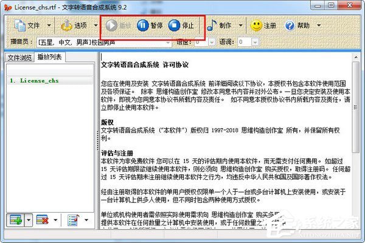365x243 pixels.
Task: Open the 文件 (File) toolbar button
Action: 27,26
